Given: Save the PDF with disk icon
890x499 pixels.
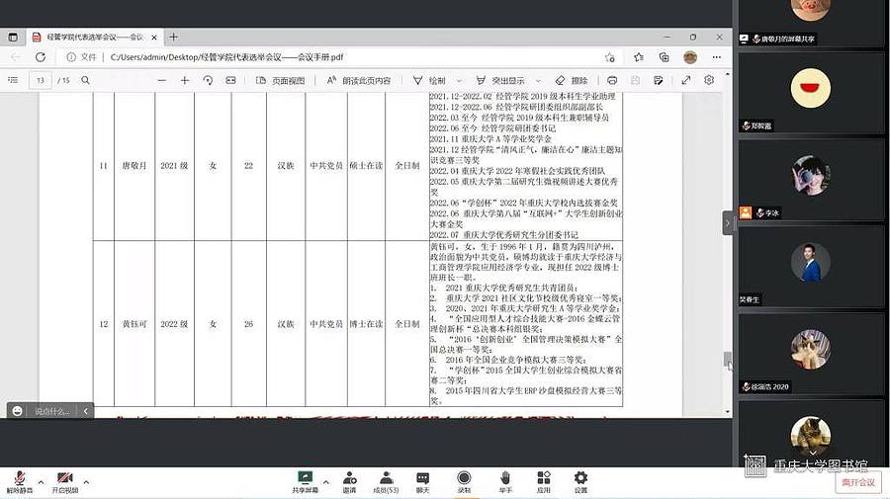Looking at the screenshot, I should point(635,80).
